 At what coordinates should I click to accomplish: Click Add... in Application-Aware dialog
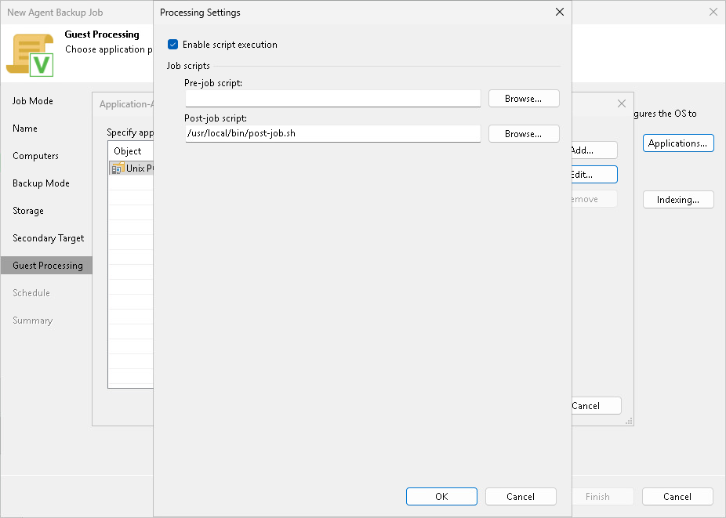pyautogui.click(x=594, y=150)
